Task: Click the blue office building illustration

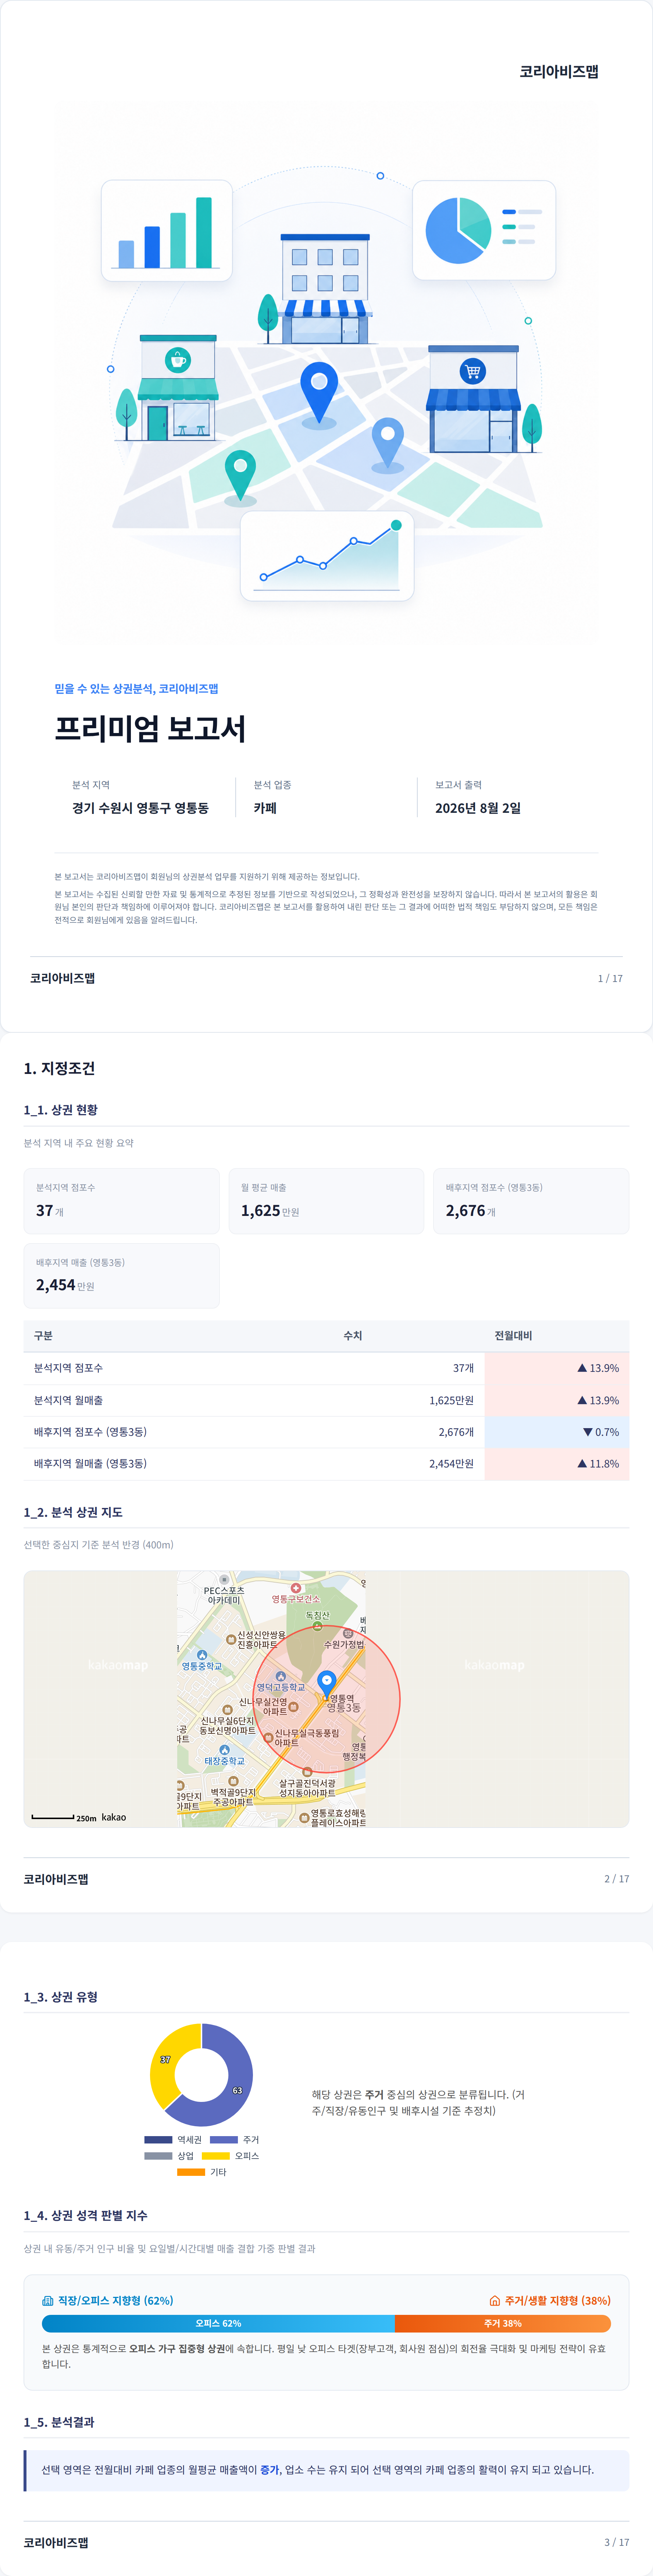Action: click(x=325, y=289)
